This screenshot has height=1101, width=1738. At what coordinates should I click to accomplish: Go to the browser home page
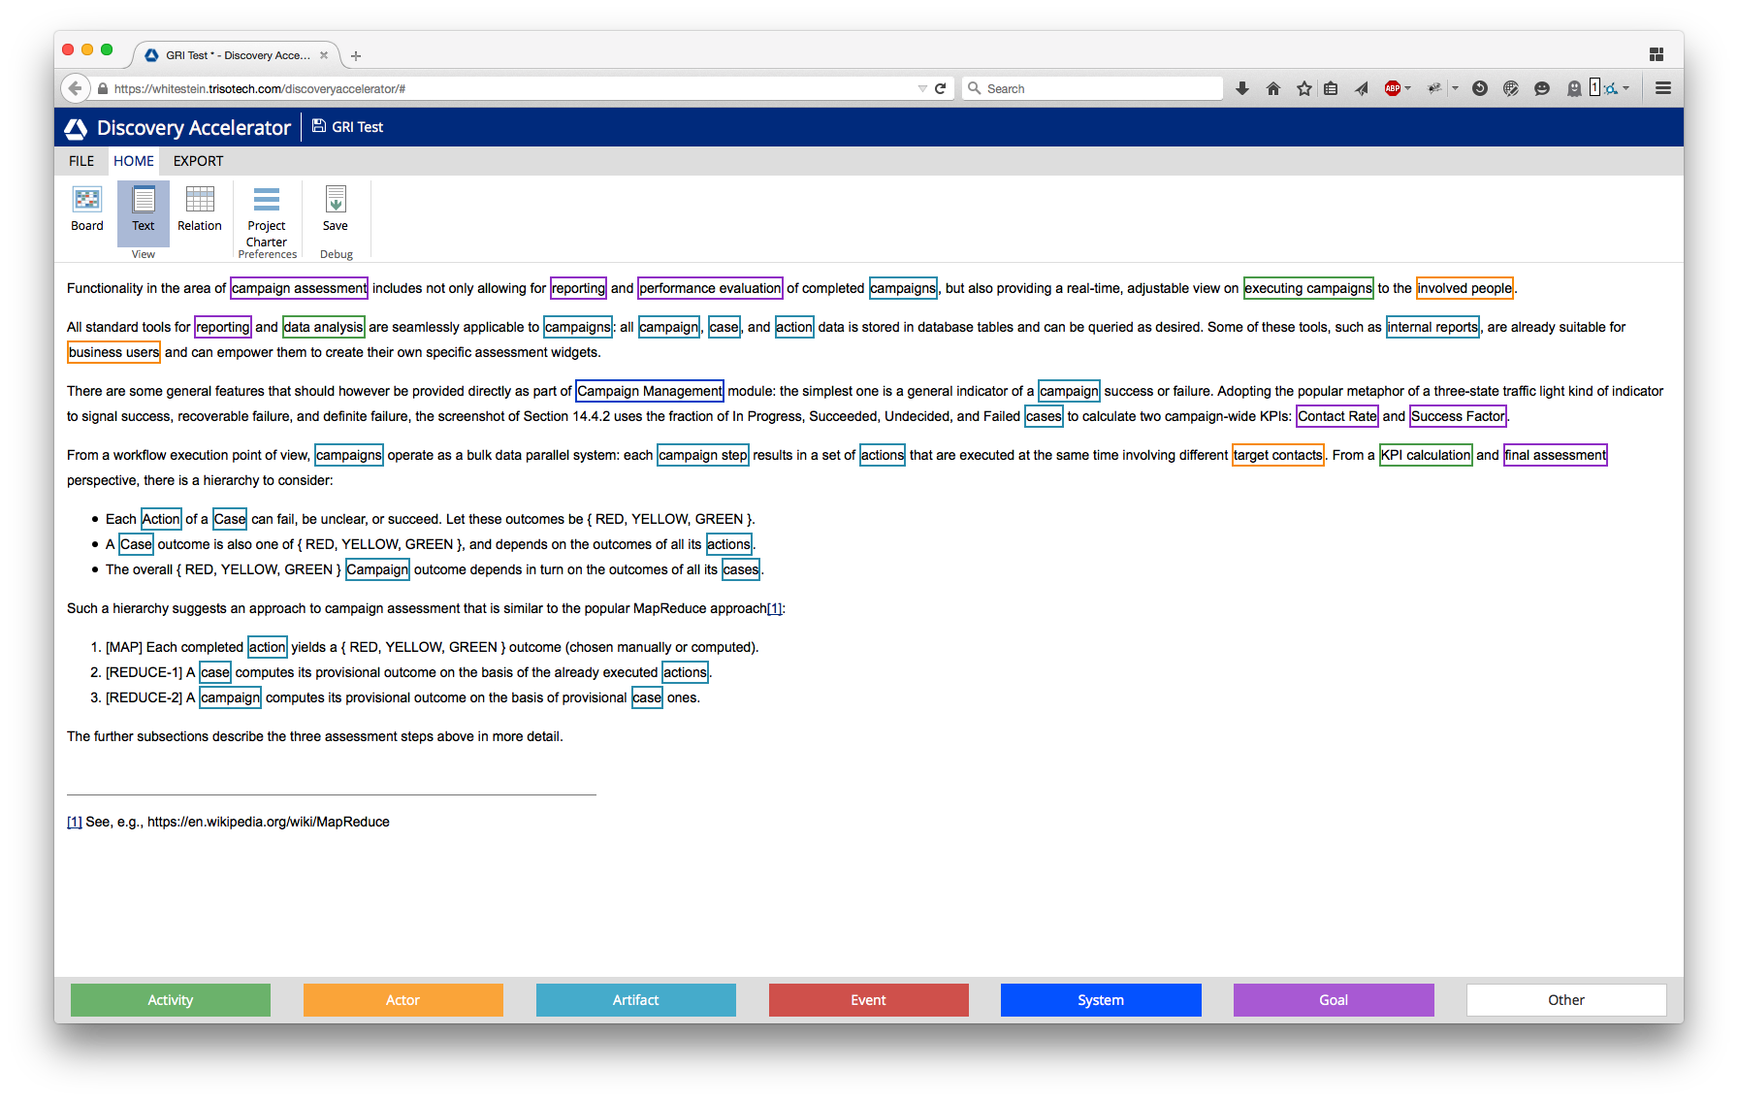[x=1273, y=88]
